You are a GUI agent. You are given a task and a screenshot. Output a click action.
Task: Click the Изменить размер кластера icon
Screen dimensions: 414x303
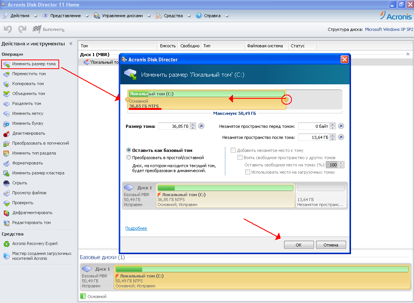tap(6, 173)
